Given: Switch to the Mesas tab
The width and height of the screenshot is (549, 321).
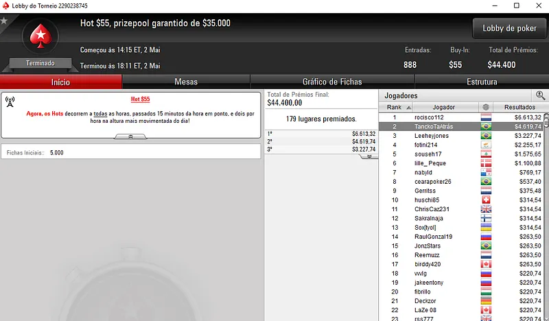Looking at the screenshot, I should (x=186, y=82).
